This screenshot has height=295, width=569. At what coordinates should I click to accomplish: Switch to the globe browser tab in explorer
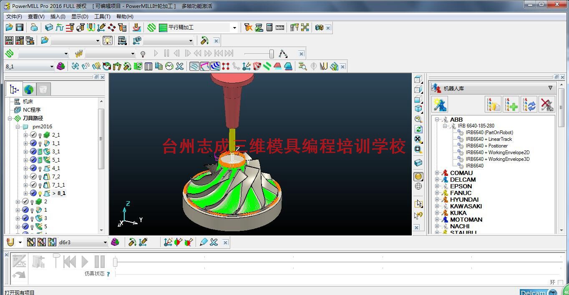click(28, 89)
